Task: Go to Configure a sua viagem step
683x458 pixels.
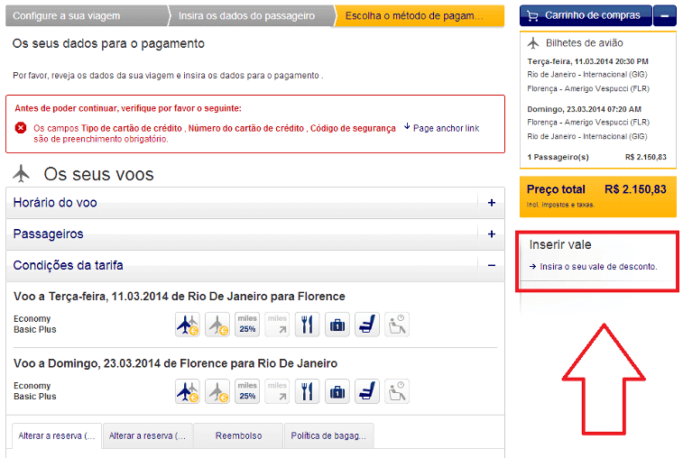Action: 87,15
